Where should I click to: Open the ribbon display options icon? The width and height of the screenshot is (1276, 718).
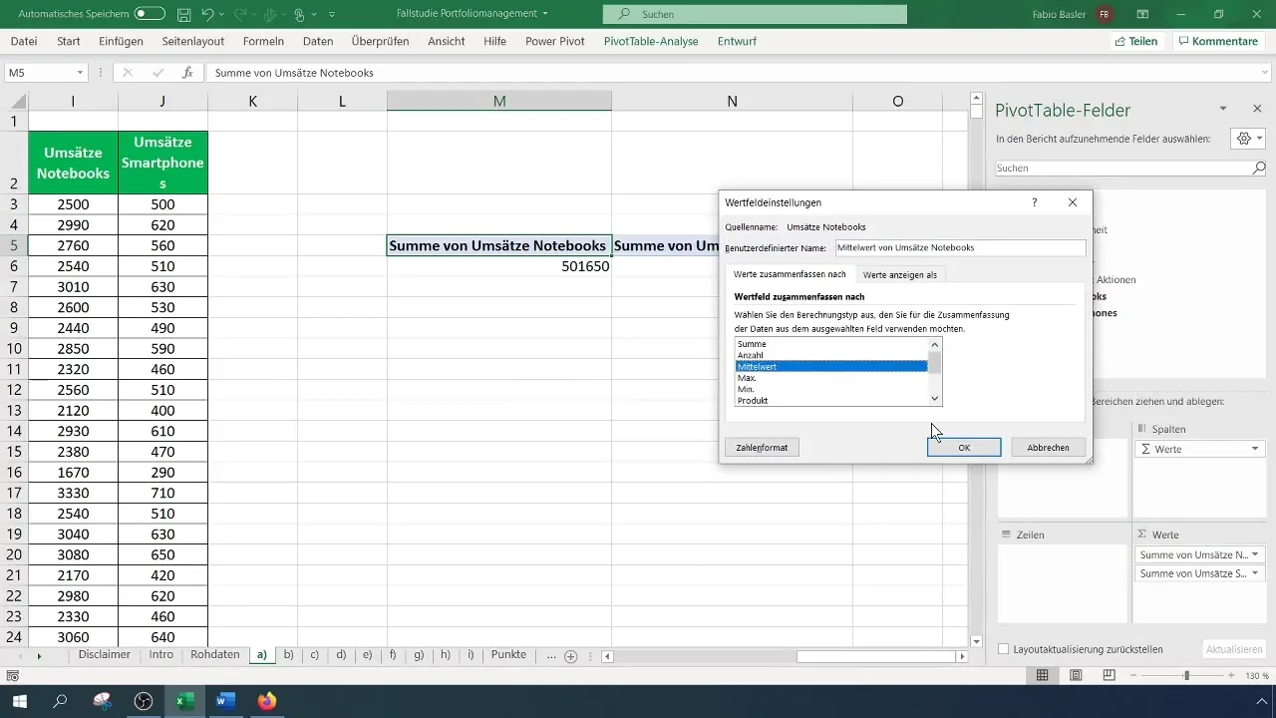(x=1142, y=14)
